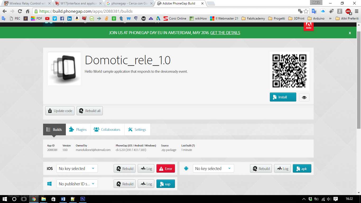Rebuild the Windows version
The image size is (361, 203).
125,184
